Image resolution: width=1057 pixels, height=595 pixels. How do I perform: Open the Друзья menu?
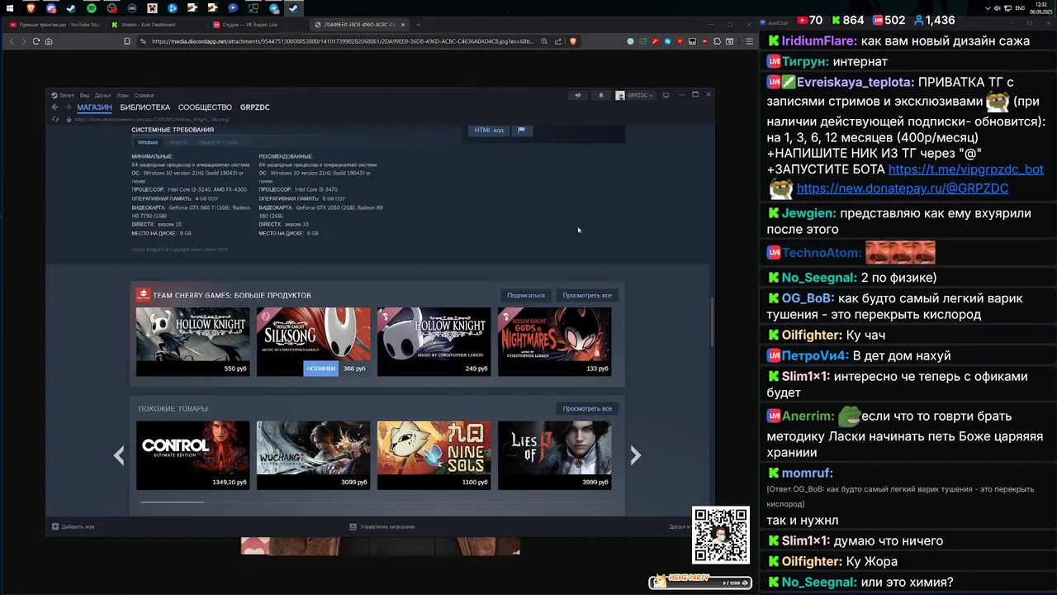tap(102, 95)
